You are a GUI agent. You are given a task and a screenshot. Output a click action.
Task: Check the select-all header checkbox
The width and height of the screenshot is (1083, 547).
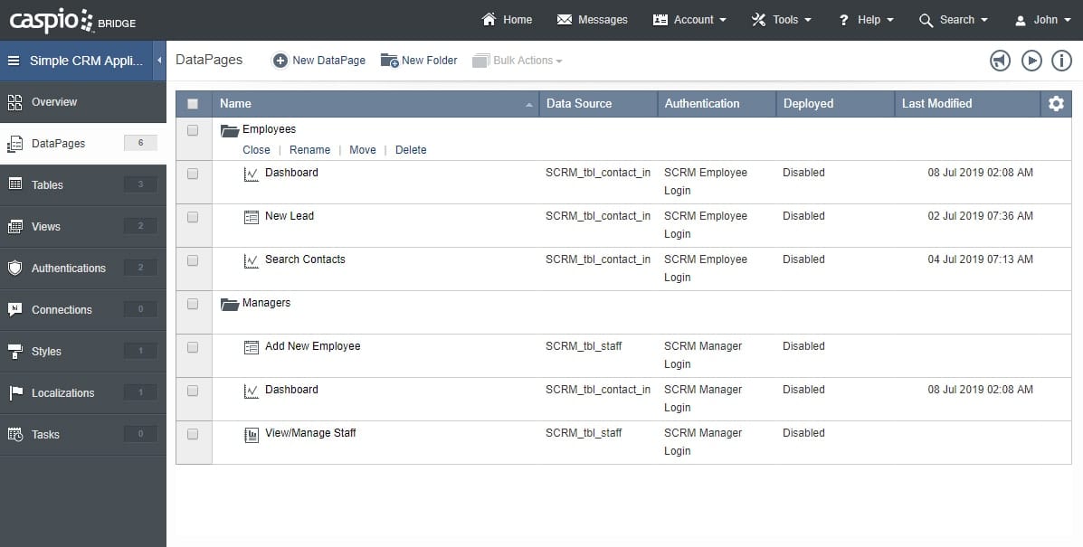coord(193,104)
